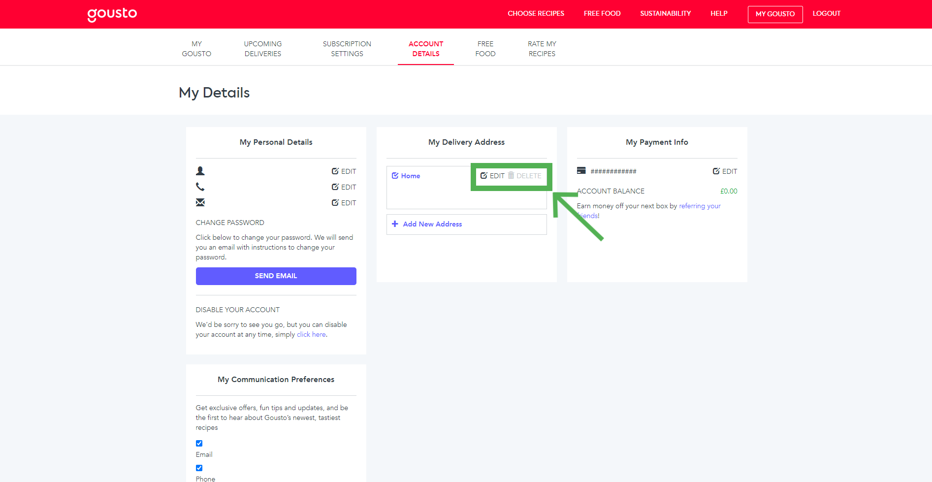The height and width of the screenshot is (482, 932).
Task: Click the phone icon in Personal Details
Action: pos(200,187)
